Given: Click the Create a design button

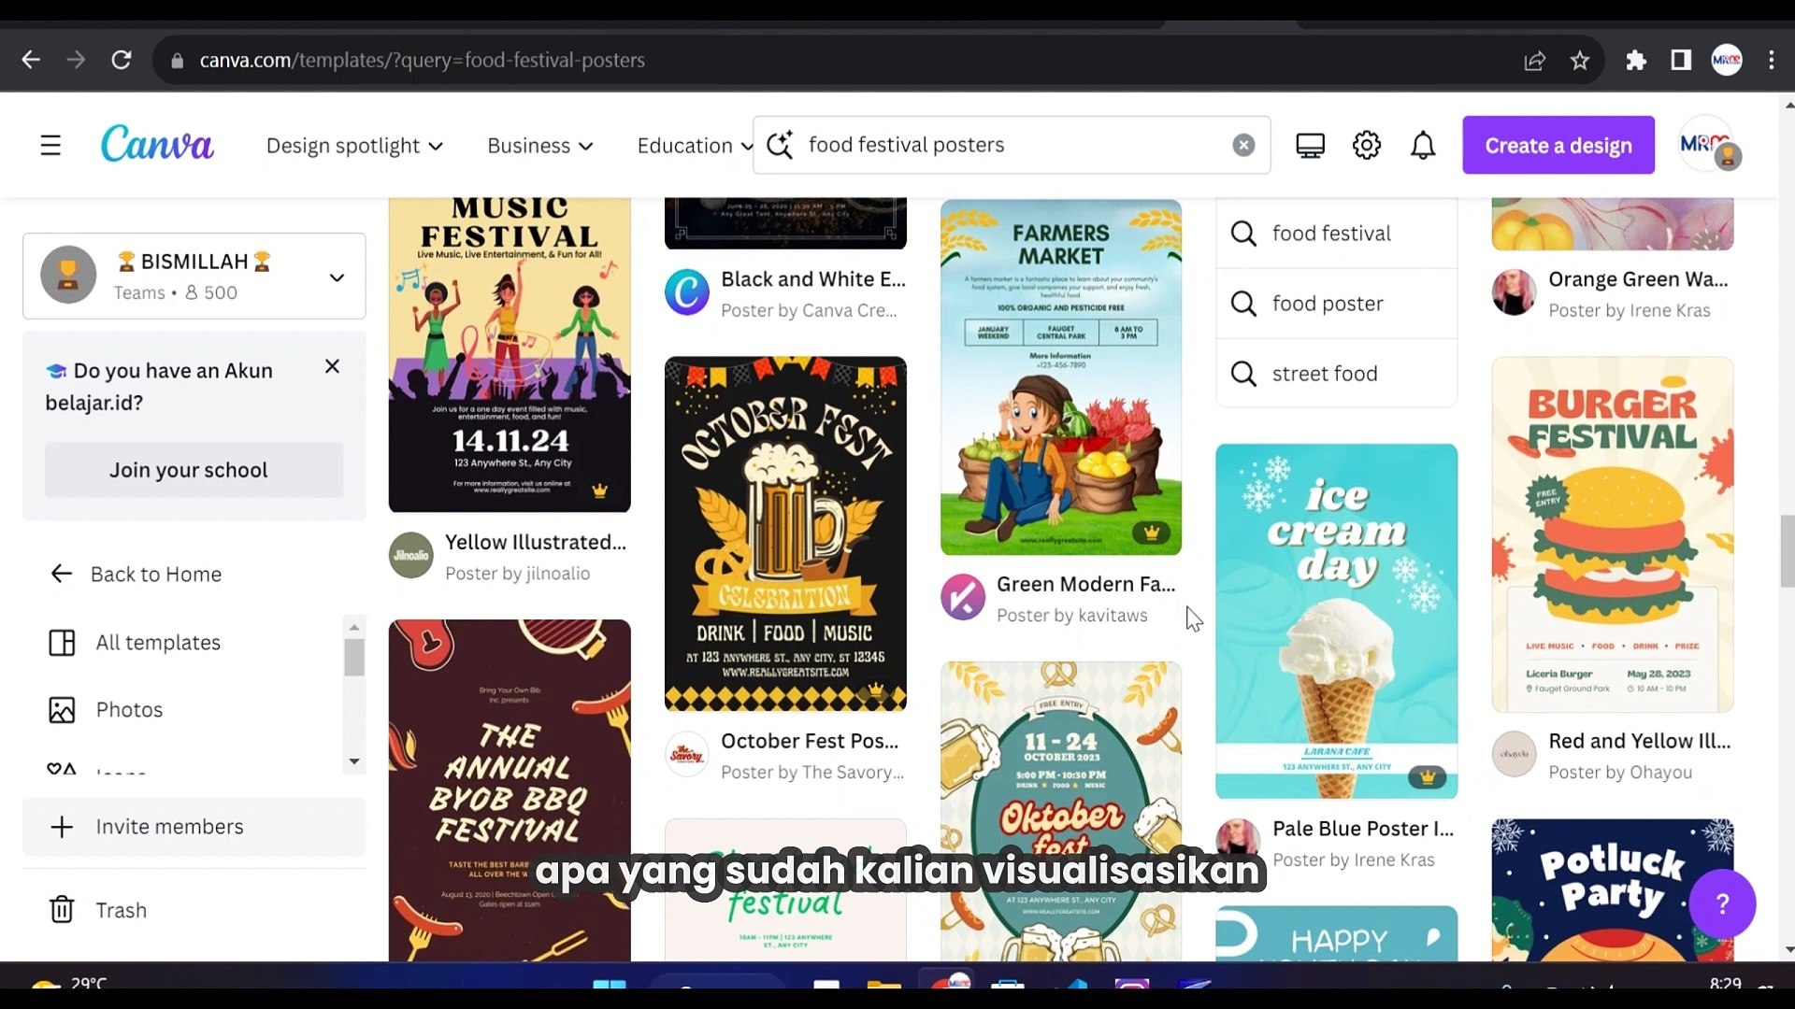Looking at the screenshot, I should point(1558,145).
